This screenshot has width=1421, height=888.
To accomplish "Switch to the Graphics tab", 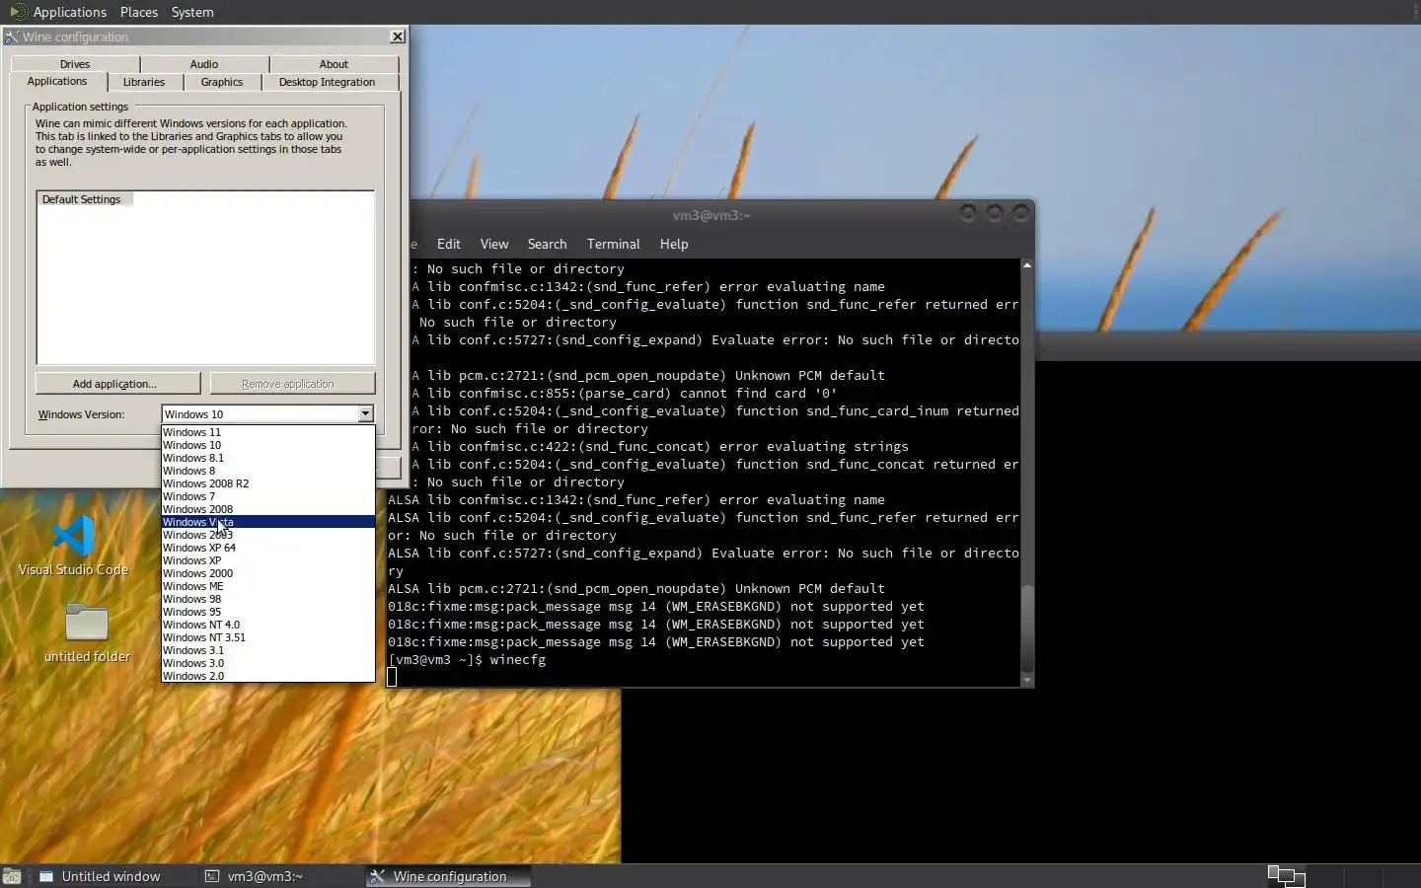I will pyautogui.click(x=222, y=83).
